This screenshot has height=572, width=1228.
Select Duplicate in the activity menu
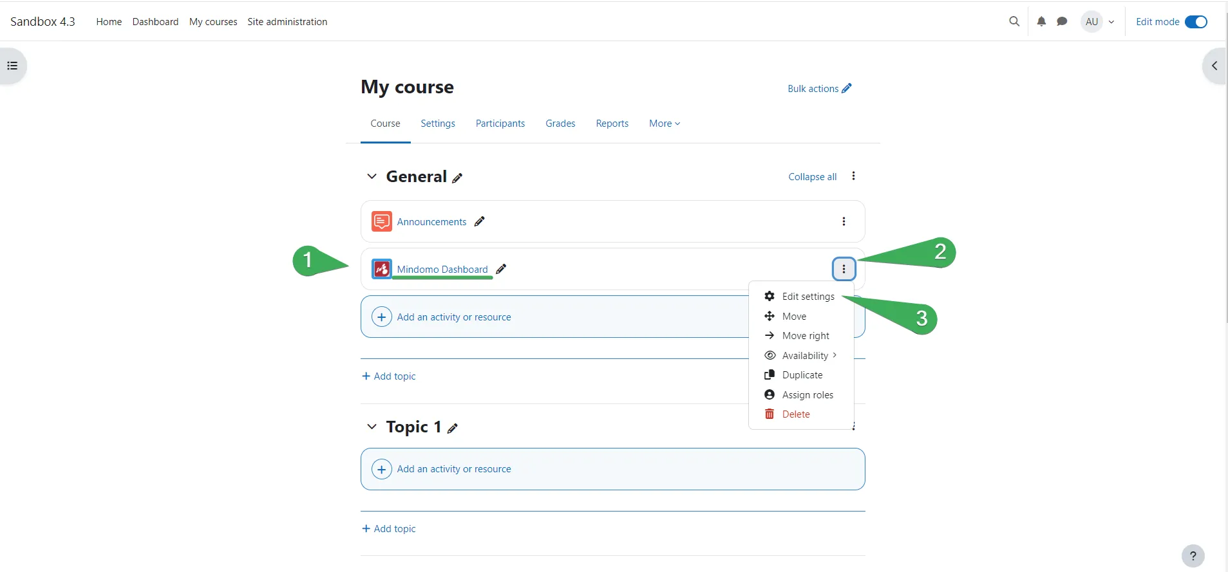point(802,375)
